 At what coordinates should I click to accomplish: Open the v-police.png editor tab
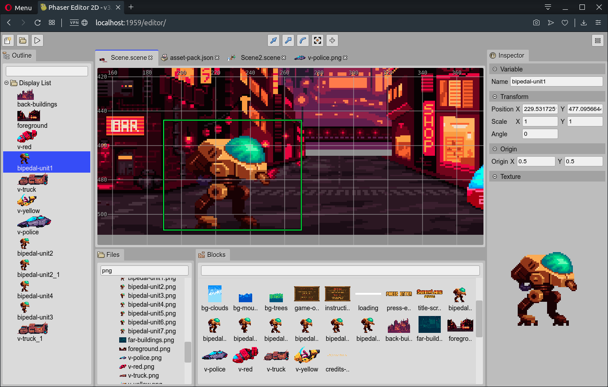click(x=324, y=58)
